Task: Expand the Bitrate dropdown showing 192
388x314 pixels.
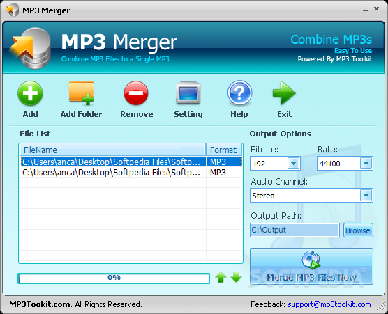Action: 293,163
